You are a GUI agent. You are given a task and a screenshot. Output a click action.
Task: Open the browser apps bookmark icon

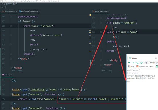tap(129, 67)
